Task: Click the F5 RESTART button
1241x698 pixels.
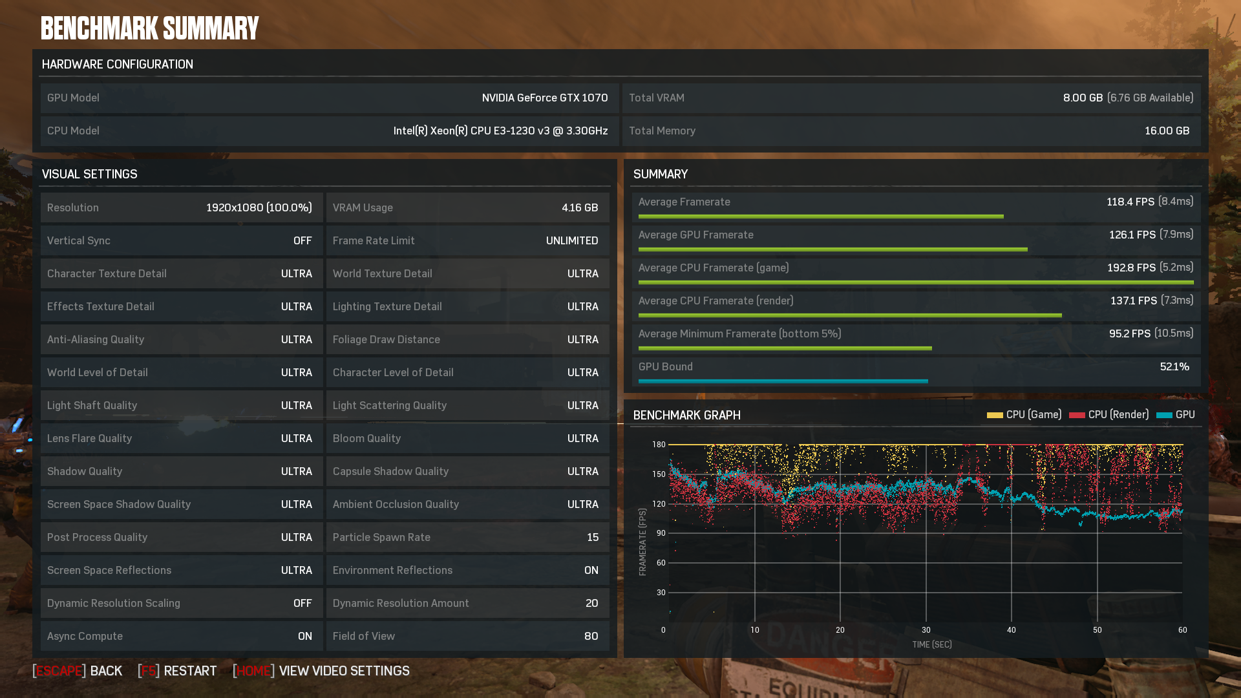Action: click(177, 671)
